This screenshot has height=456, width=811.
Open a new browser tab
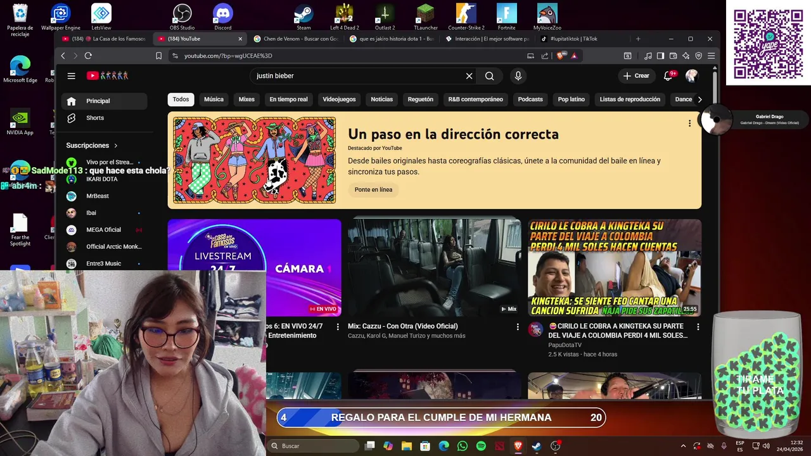(x=638, y=39)
